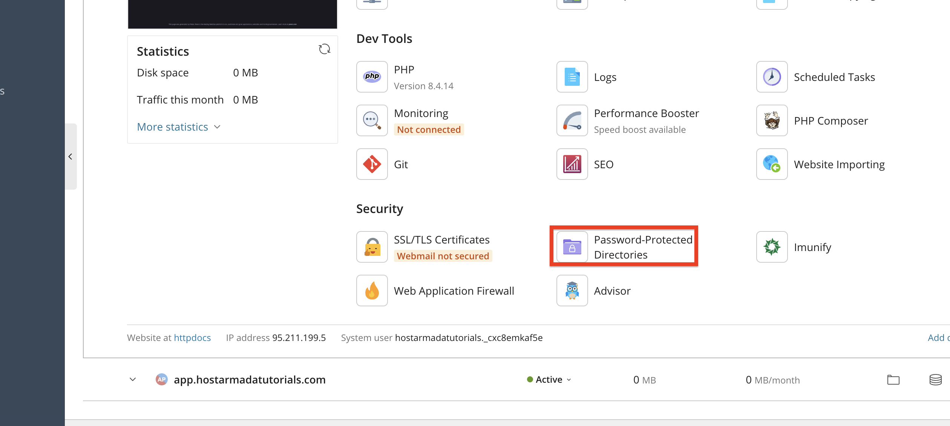
Task: Open the Imunify icon
Action: point(772,247)
